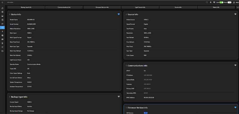Click the IP Address value in Communications Info

pos(148,75)
